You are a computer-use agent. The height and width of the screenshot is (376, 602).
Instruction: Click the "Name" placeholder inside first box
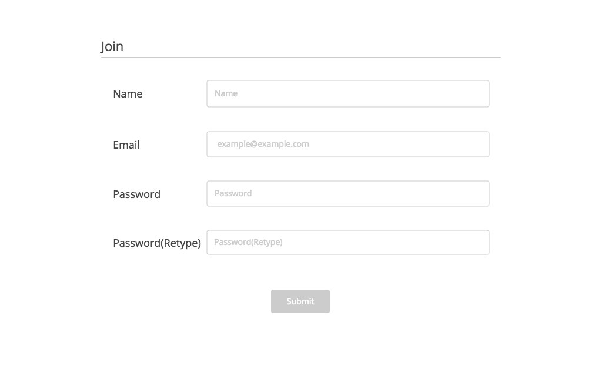click(226, 93)
